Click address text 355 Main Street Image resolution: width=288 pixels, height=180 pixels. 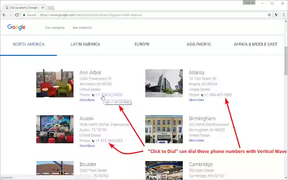click(201, 171)
